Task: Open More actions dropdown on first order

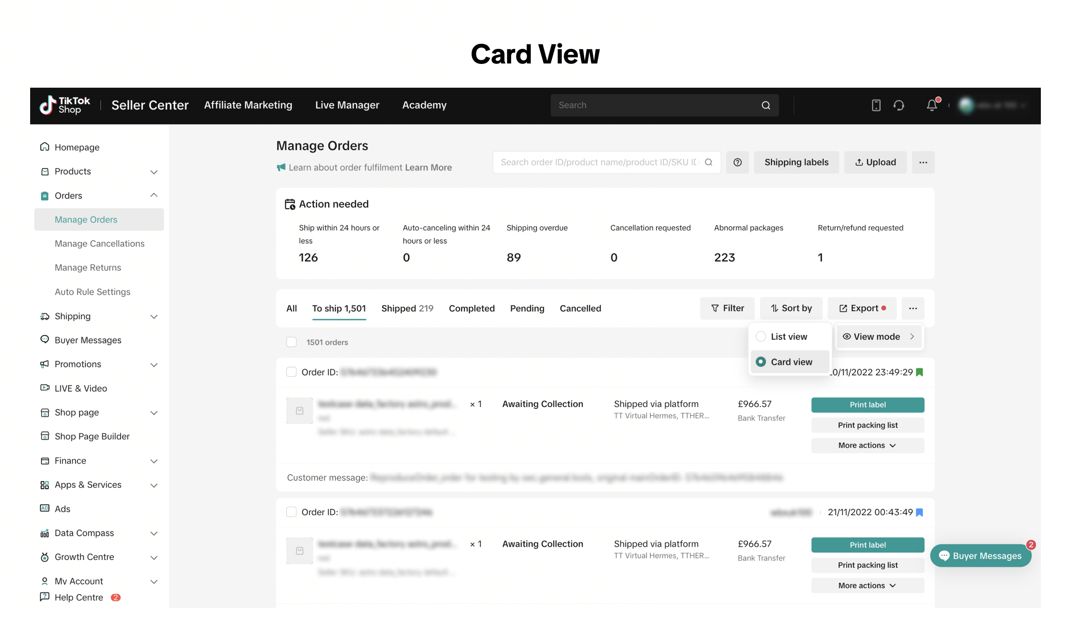Action: point(867,445)
